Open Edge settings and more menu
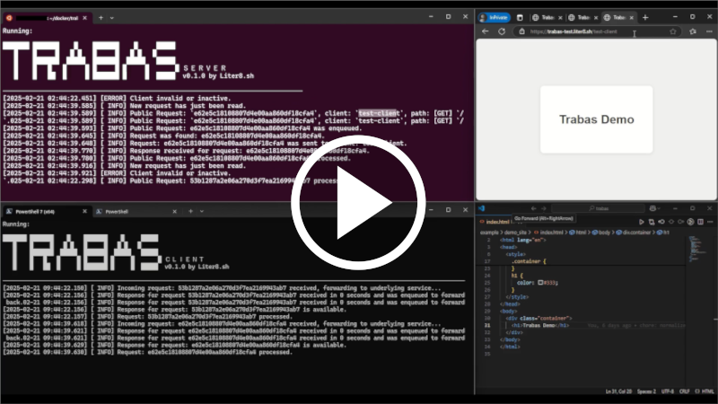 (708, 31)
